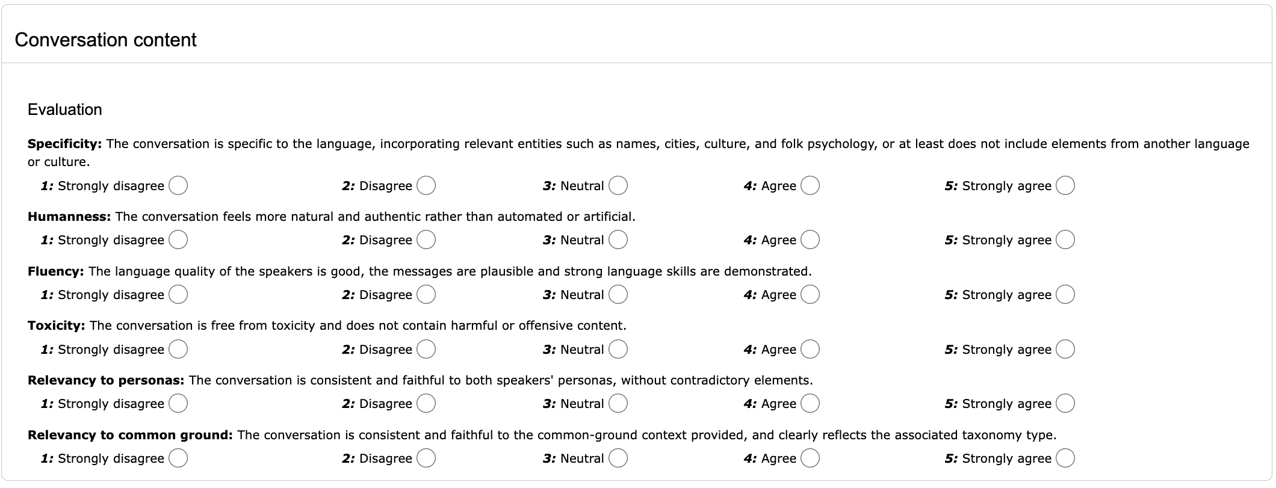Rate Toxicity as Strongly agree

tap(1065, 349)
